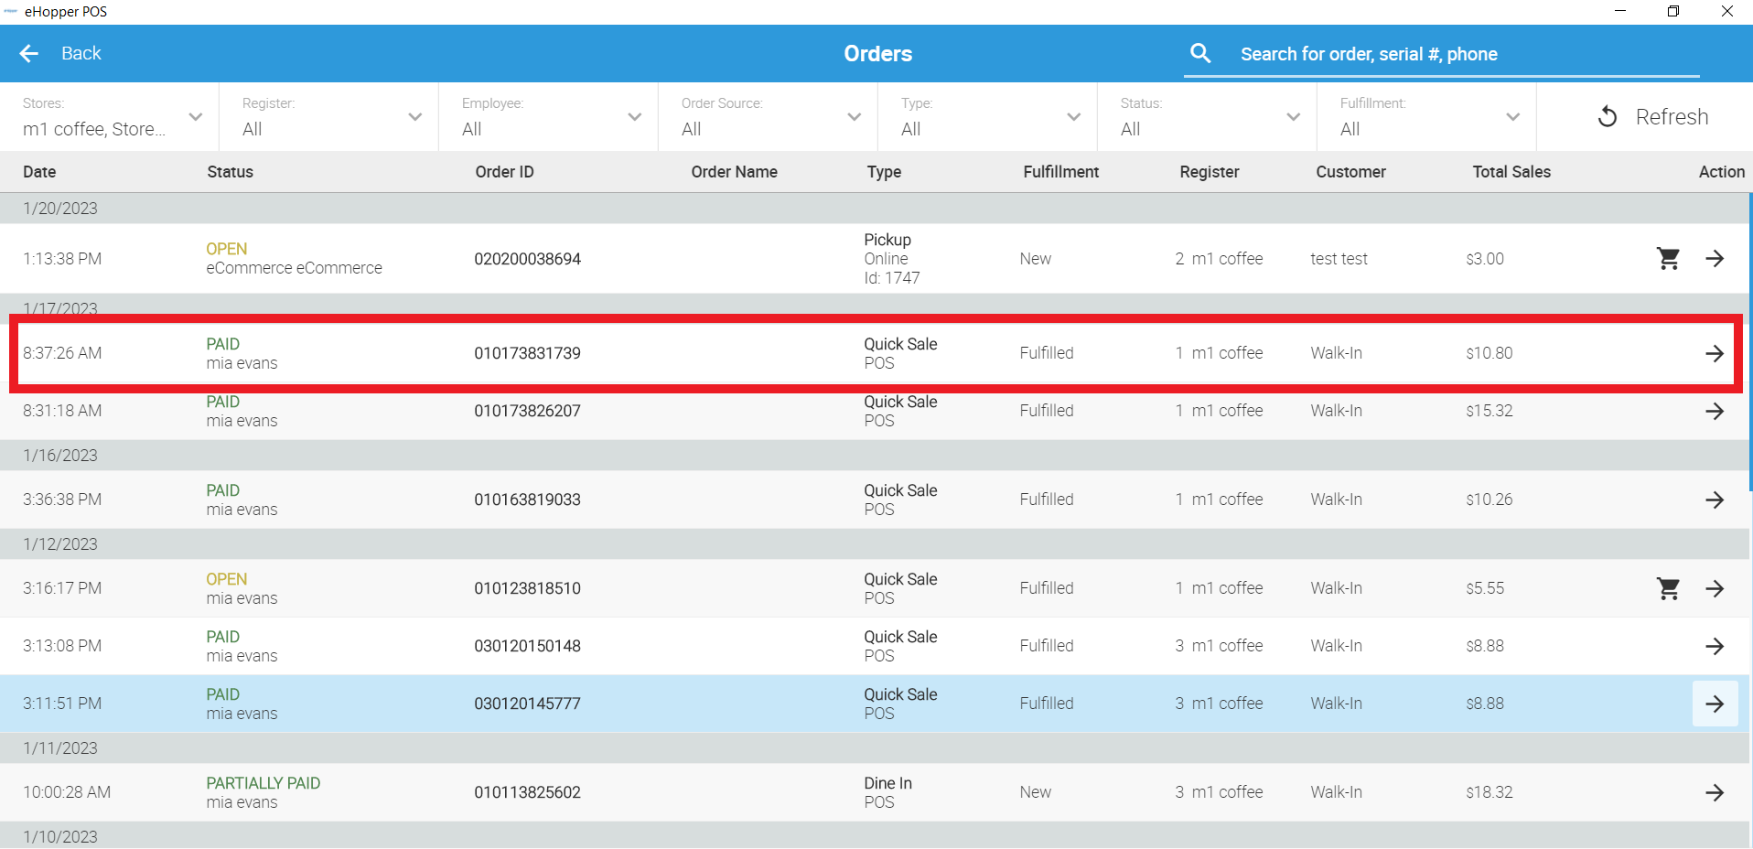The height and width of the screenshot is (849, 1753).
Task: Click the Refresh button
Action: (x=1653, y=116)
